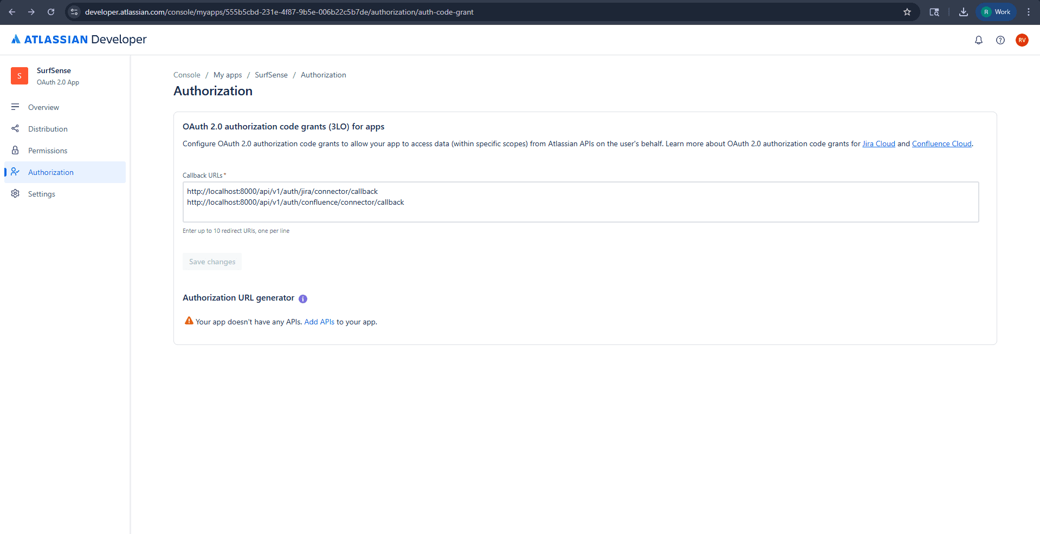Open the RV profile avatar menu

[1022, 40]
